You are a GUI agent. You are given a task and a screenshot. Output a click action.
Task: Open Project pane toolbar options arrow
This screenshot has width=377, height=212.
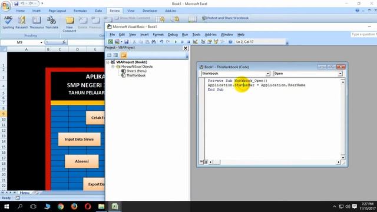[x=187, y=57]
